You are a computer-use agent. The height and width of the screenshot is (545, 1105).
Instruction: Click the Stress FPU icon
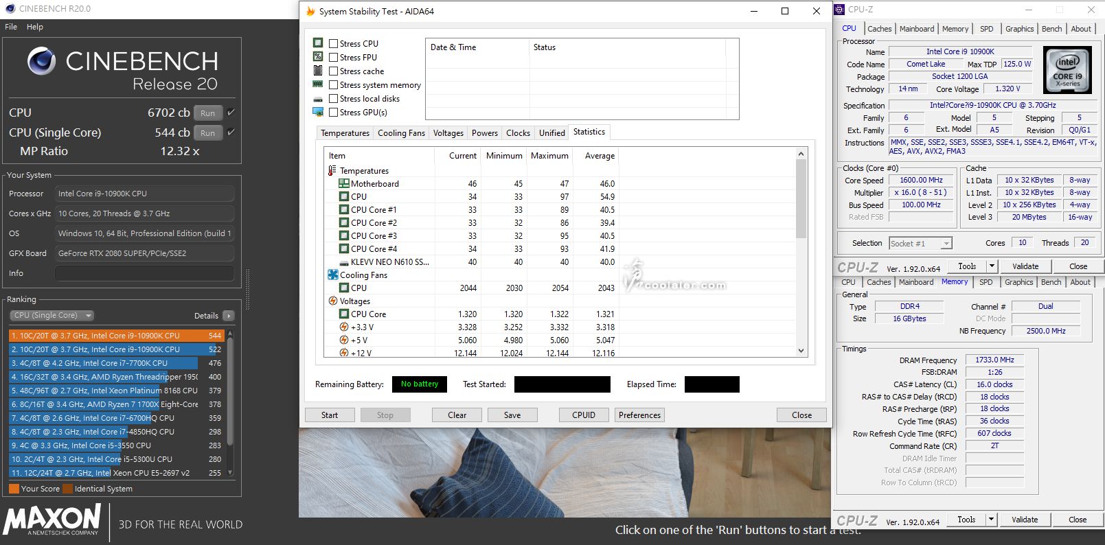318,56
